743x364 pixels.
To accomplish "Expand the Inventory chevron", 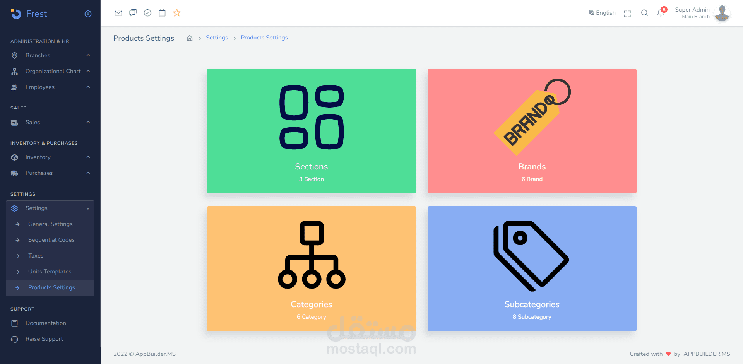I will [88, 157].
